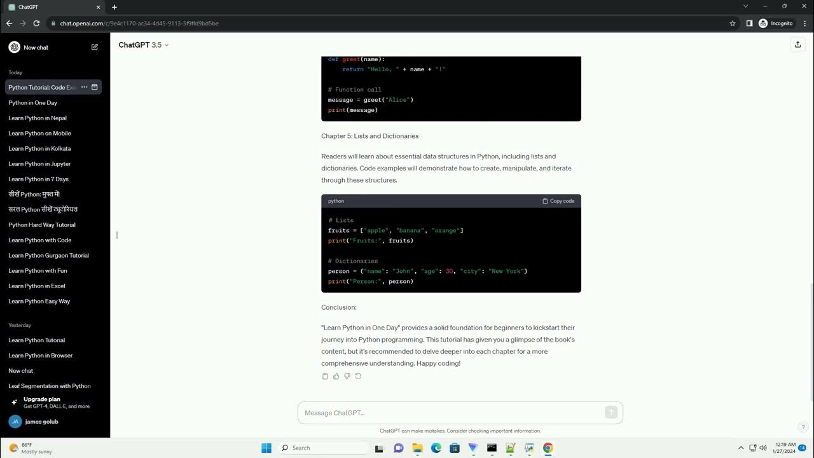Click the Incognito profile indicator
This screenshot has height=458, width=814.
click(776, 23)
